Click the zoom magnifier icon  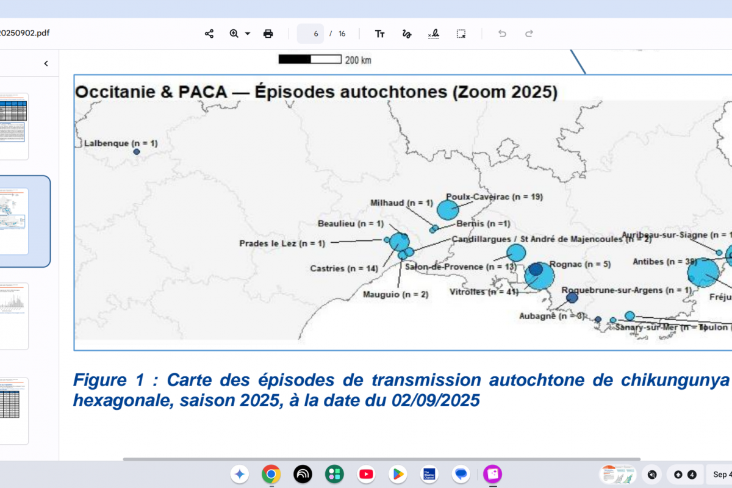coord(234,34)
